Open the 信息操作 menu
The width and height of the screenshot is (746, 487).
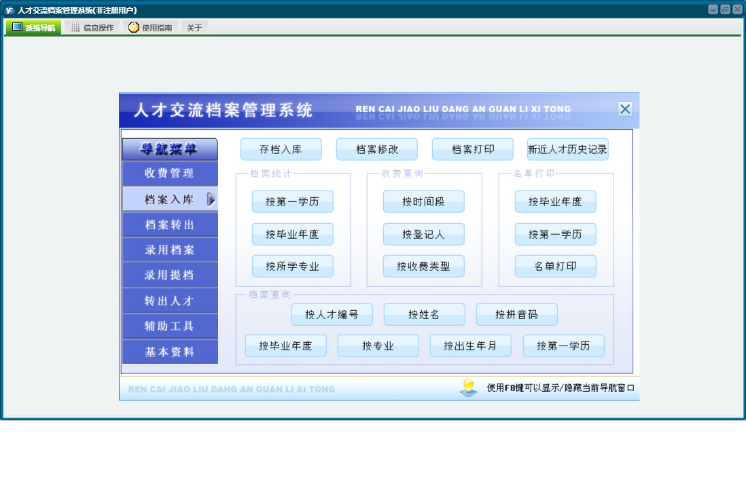(92, 28)
